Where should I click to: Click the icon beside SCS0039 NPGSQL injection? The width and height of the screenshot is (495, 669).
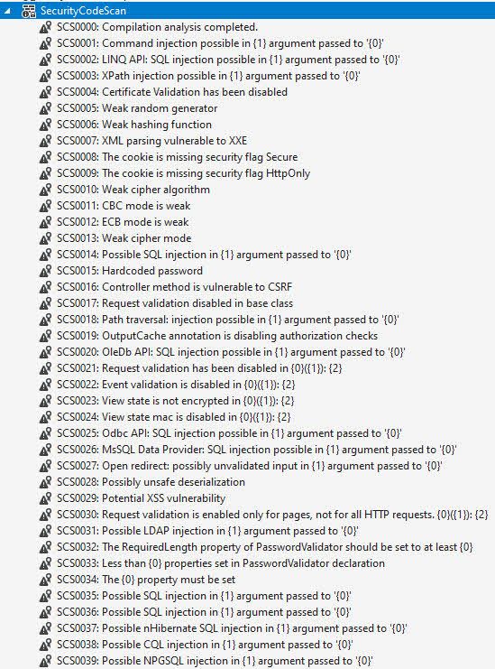click(x=45, y=661)
